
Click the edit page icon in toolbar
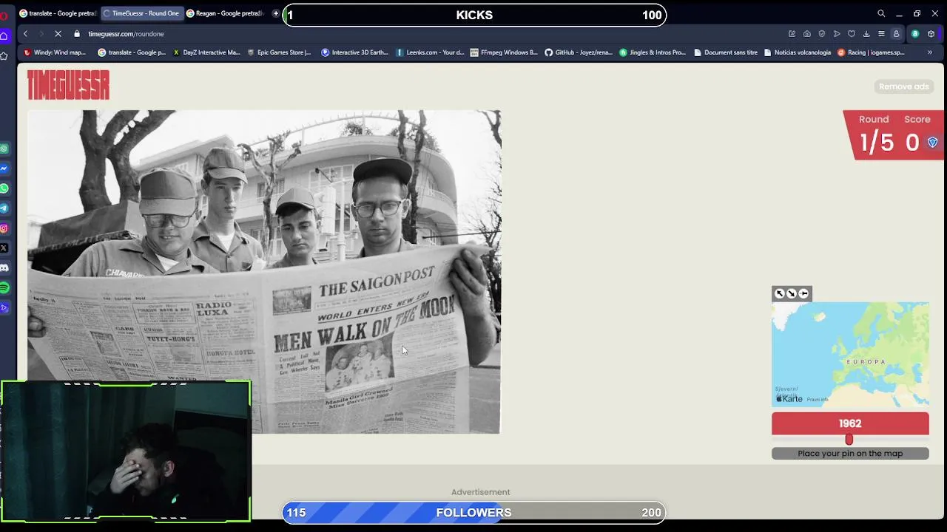(792, 34)
